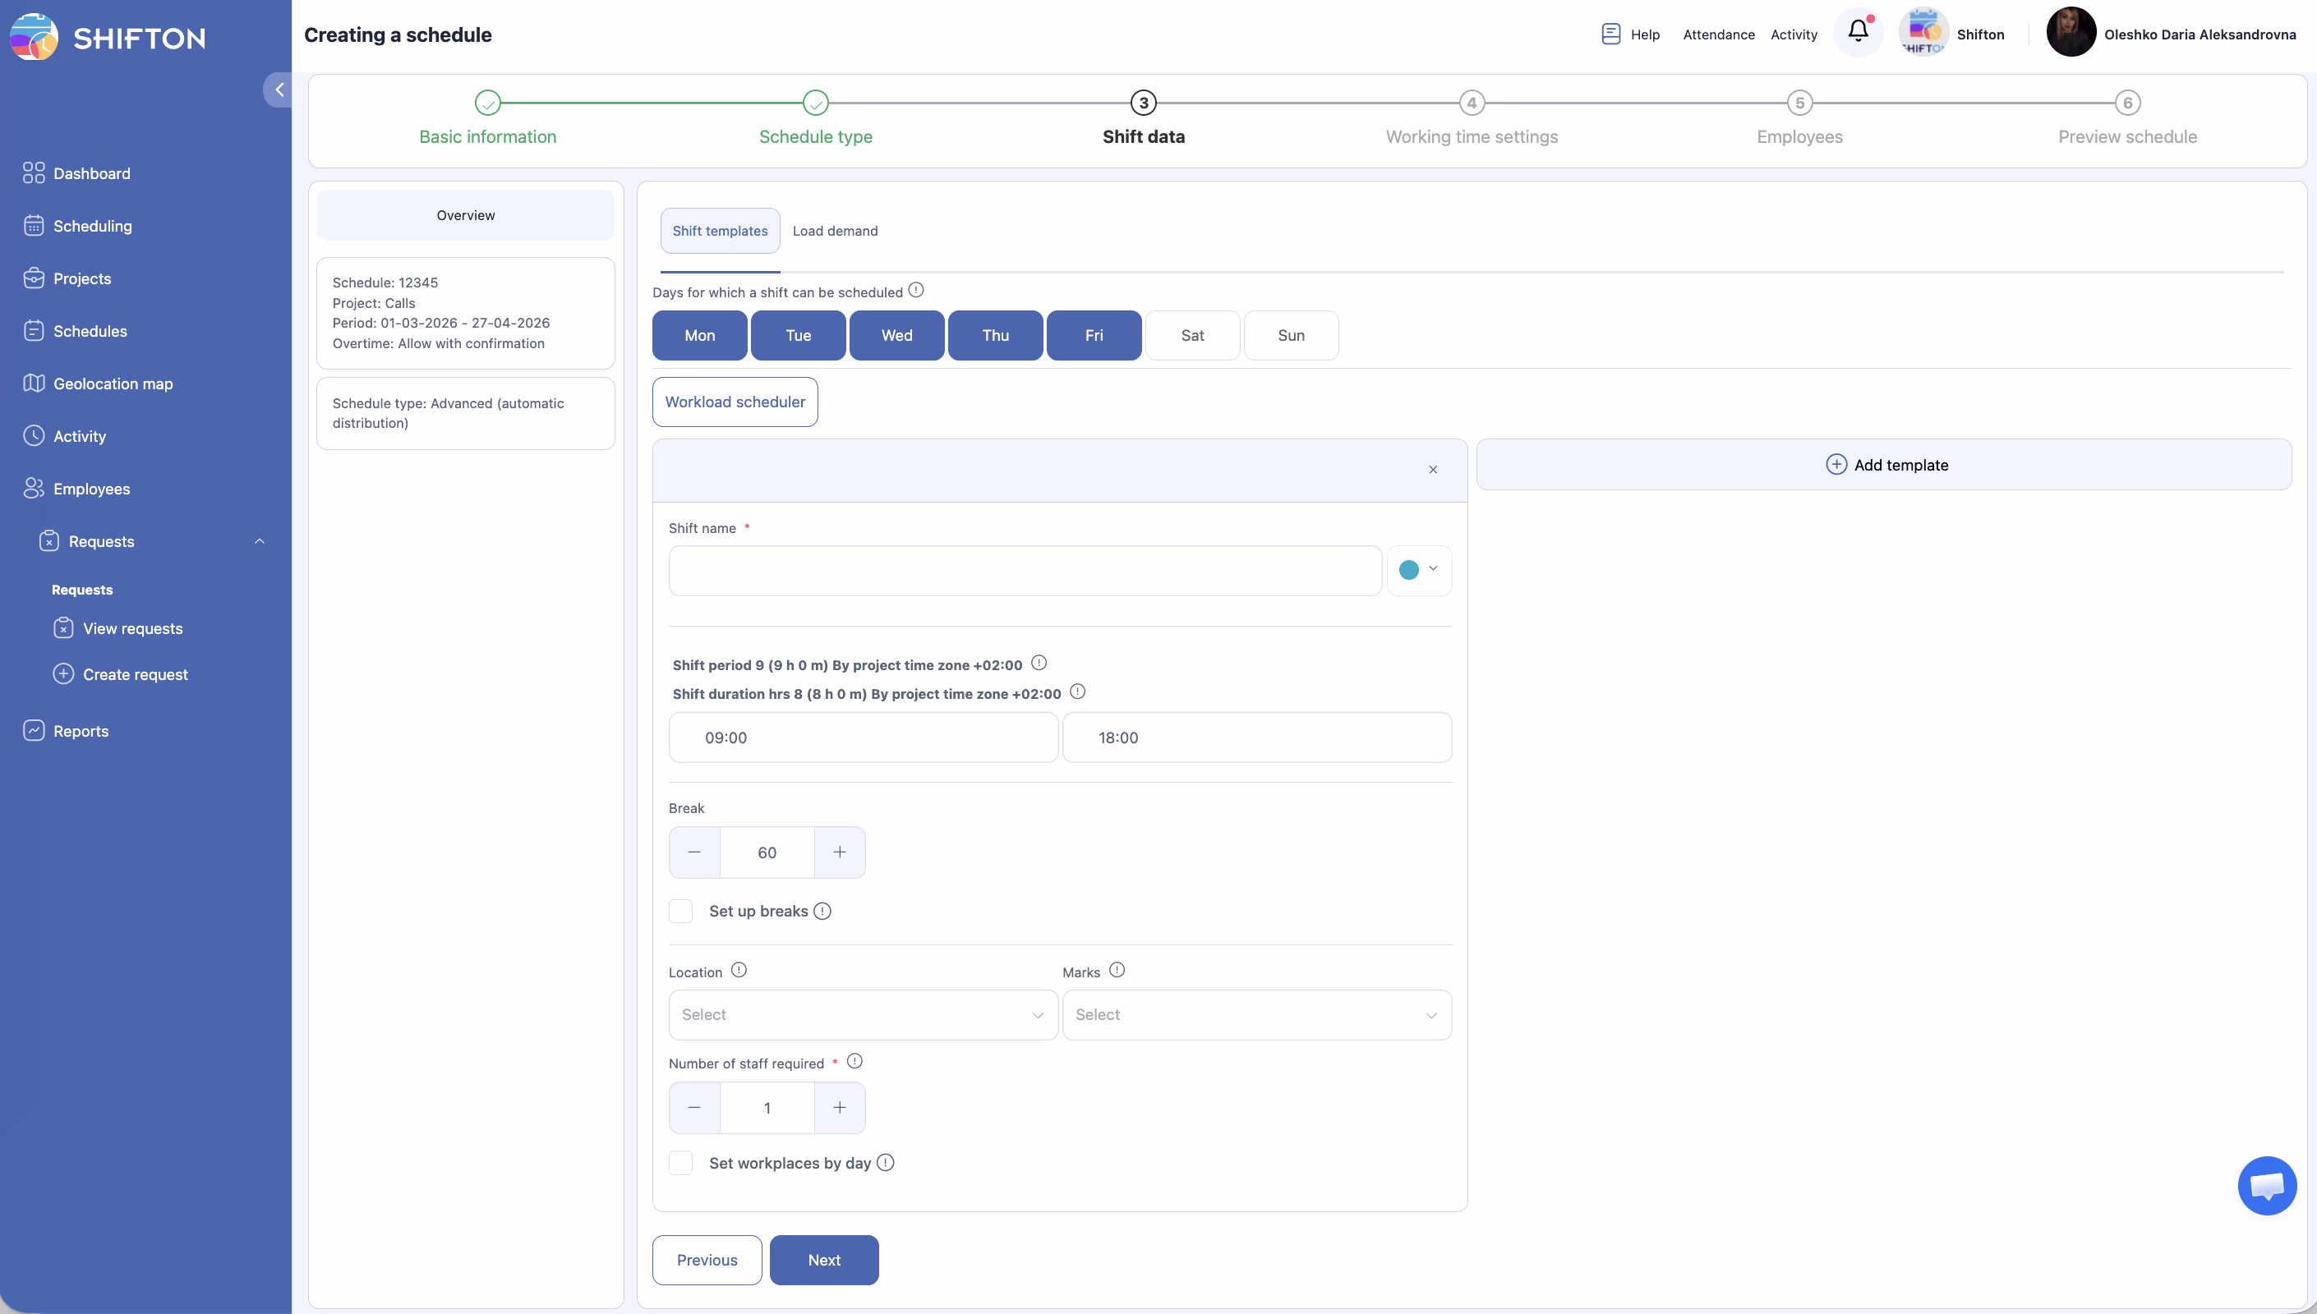Click the Geolocation map sidebar icon
Screen dimensions: 2317x1314
pyautogui.click(x=34, y=384)
